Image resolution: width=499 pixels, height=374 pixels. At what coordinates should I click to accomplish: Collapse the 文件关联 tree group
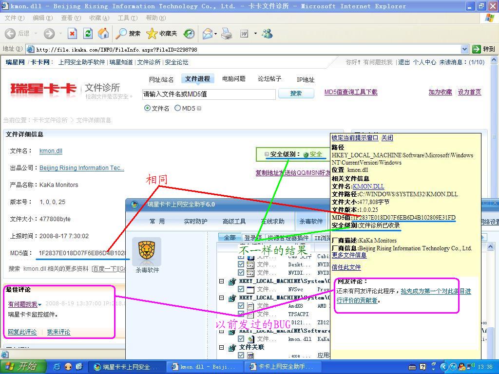(222, 348)
